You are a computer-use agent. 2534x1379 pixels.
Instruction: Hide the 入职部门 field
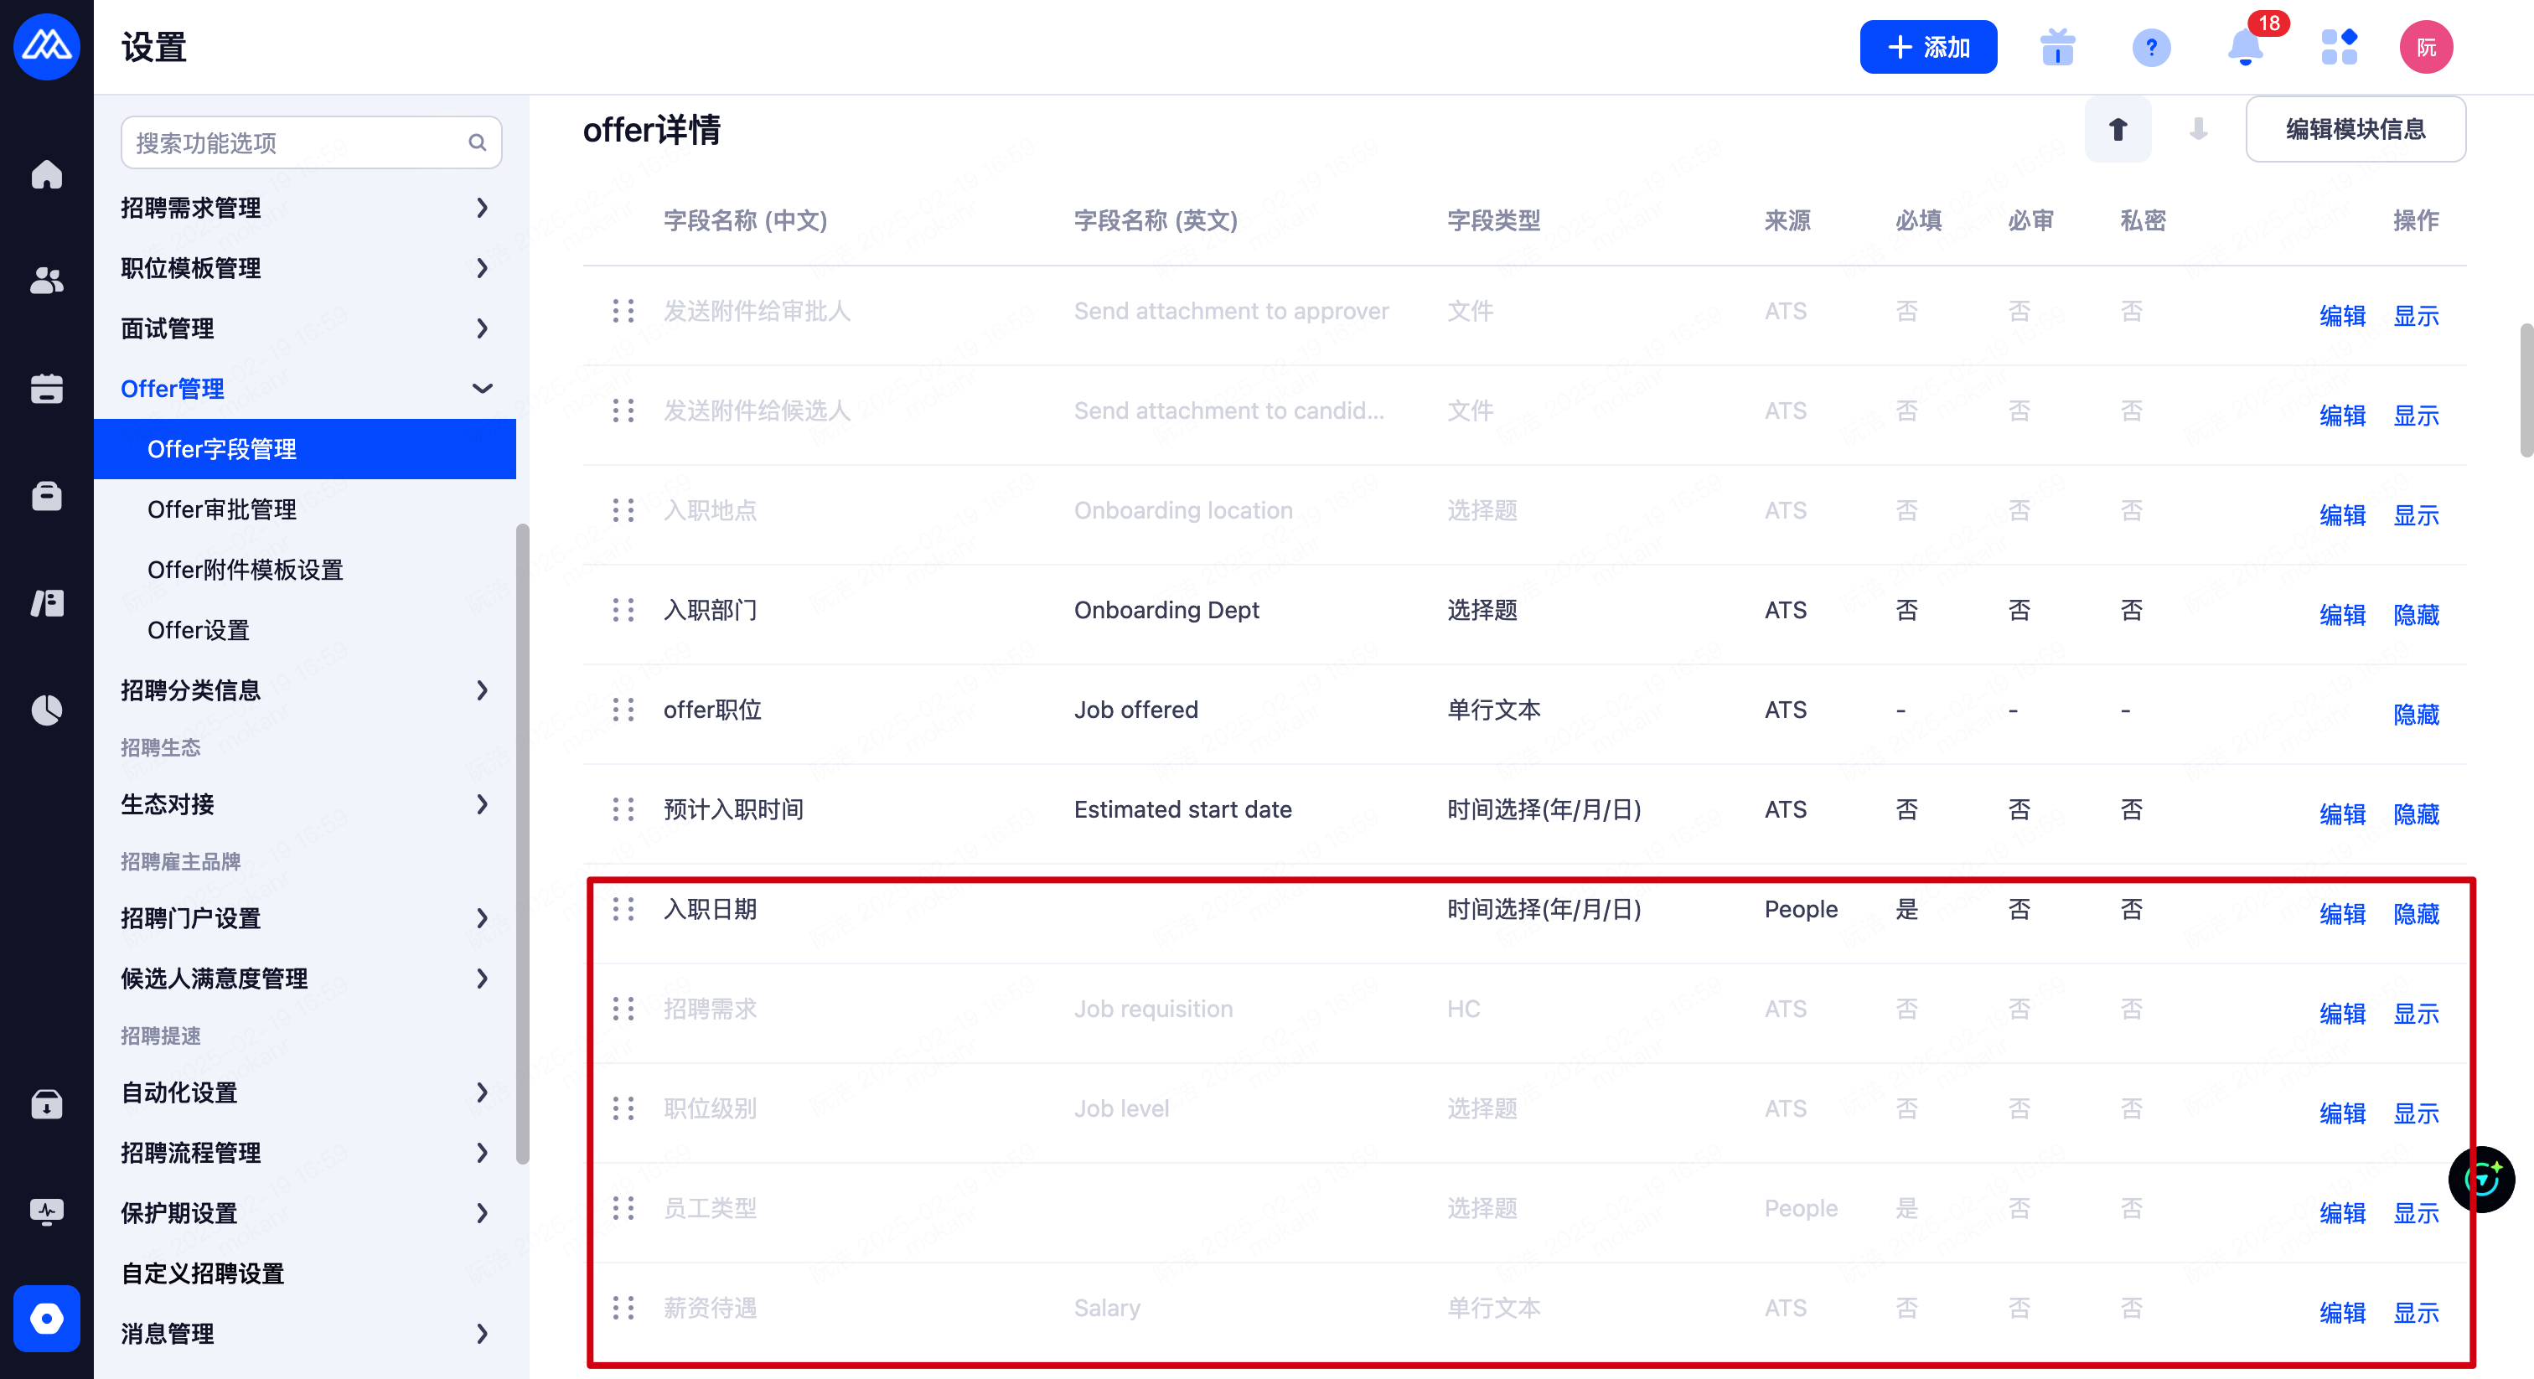click(x=2415, y=615)
